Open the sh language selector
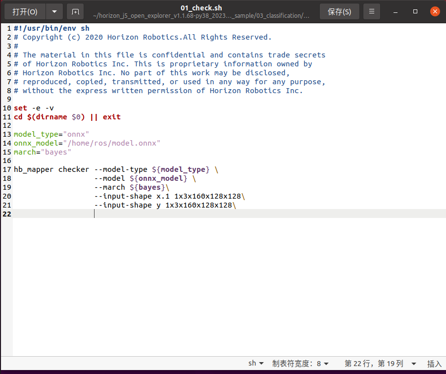 pos(256,363)
